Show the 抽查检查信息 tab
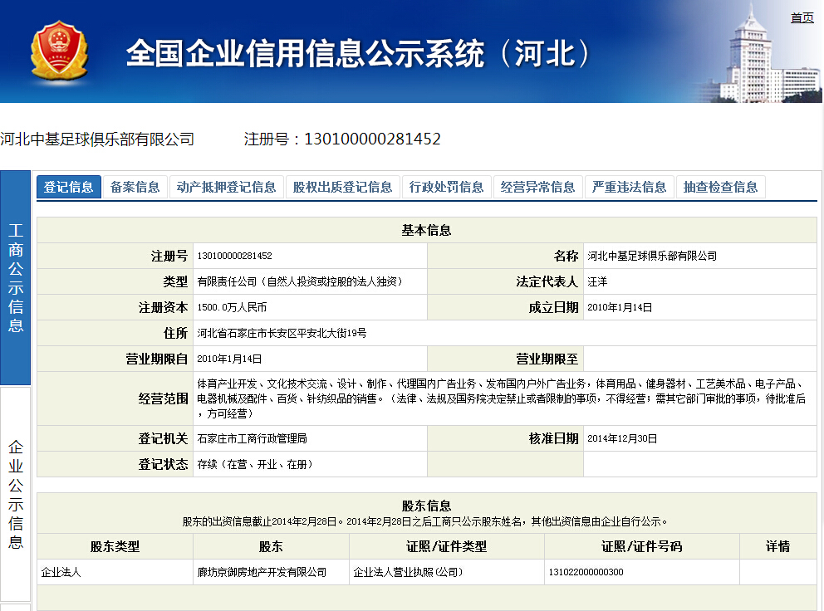824x611 pixels. pos(720,187)
